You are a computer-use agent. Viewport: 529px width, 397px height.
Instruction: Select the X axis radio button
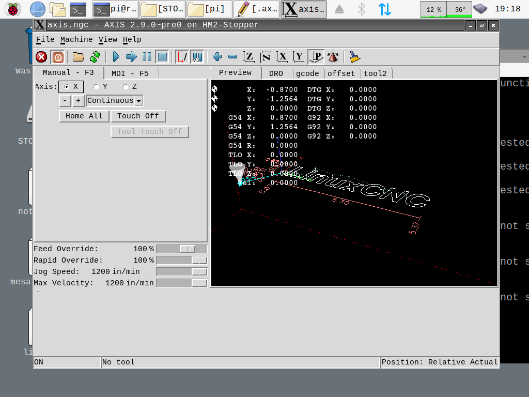71,87
